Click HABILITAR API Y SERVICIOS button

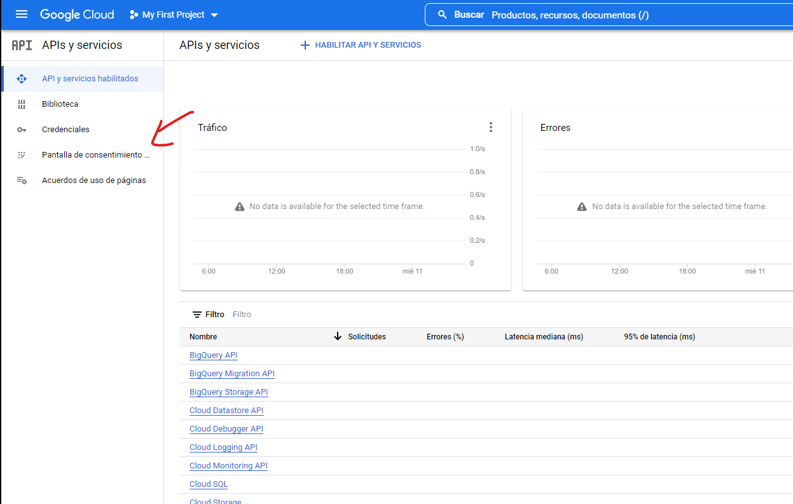[x=361, y=45]
